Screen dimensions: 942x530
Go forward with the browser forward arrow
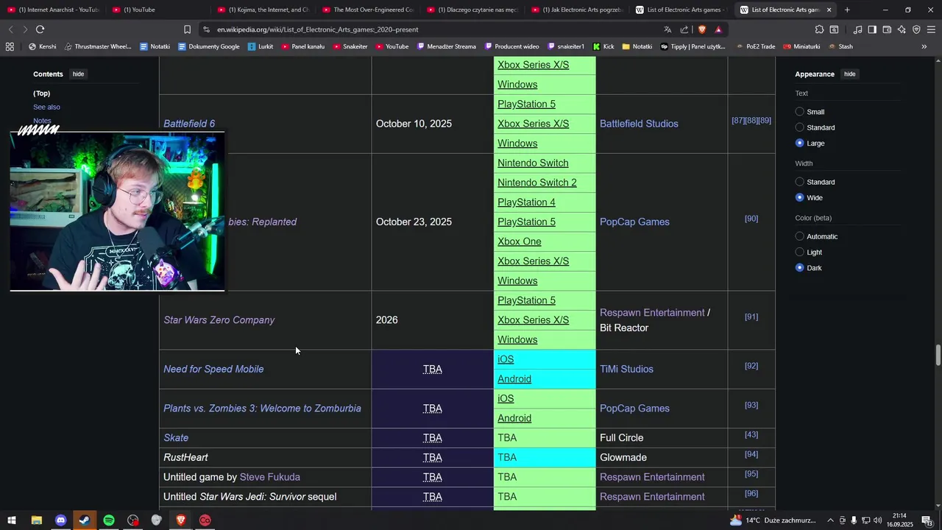[25, 29]
